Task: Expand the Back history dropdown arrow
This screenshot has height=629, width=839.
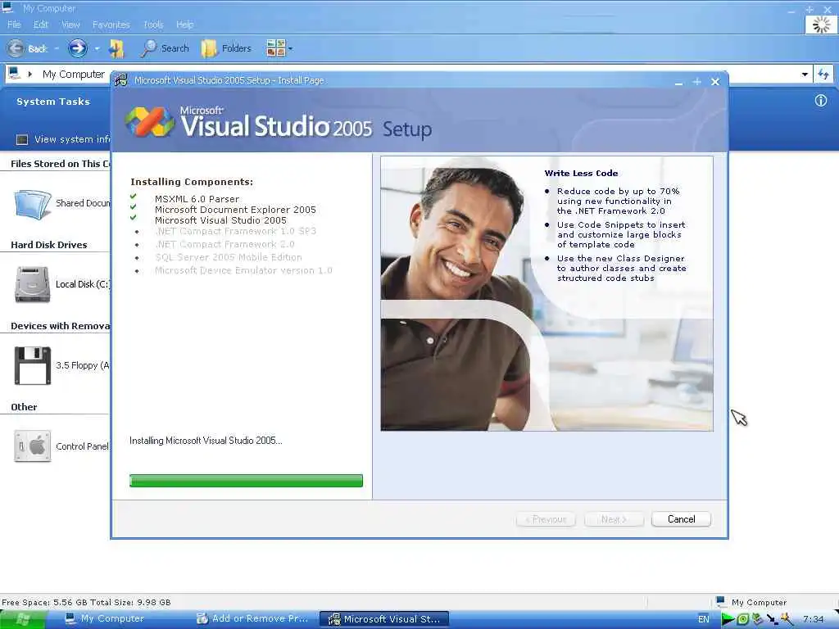Action: [57, 48]
